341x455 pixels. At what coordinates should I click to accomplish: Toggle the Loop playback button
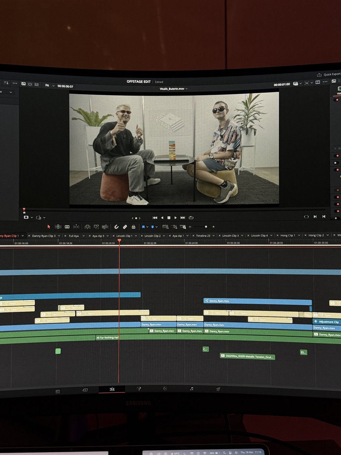191,218
